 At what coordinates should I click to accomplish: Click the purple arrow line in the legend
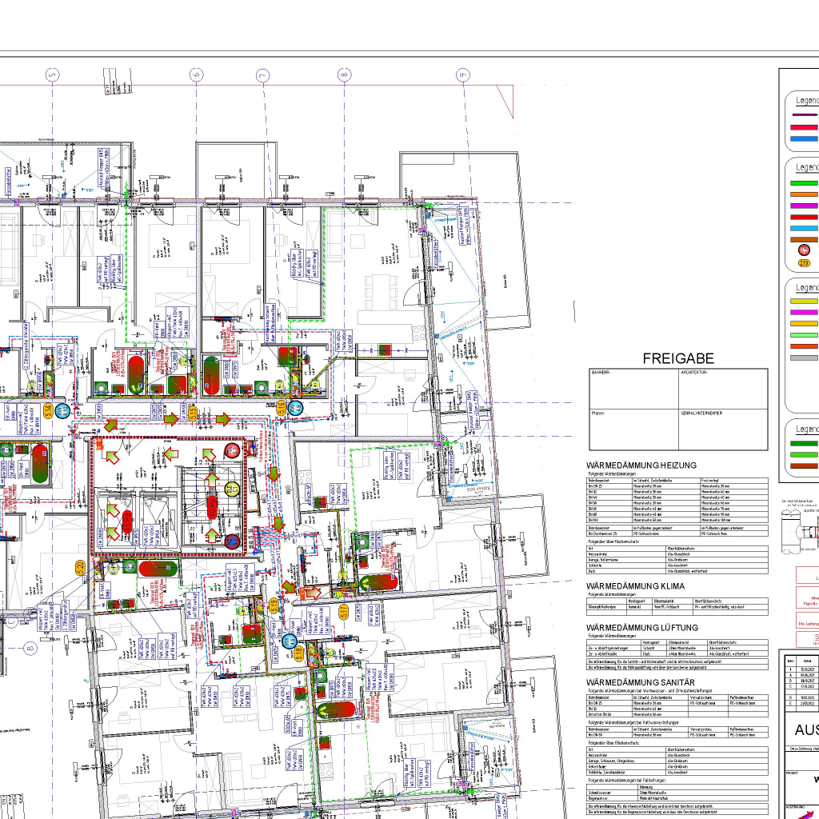point(804,116)
